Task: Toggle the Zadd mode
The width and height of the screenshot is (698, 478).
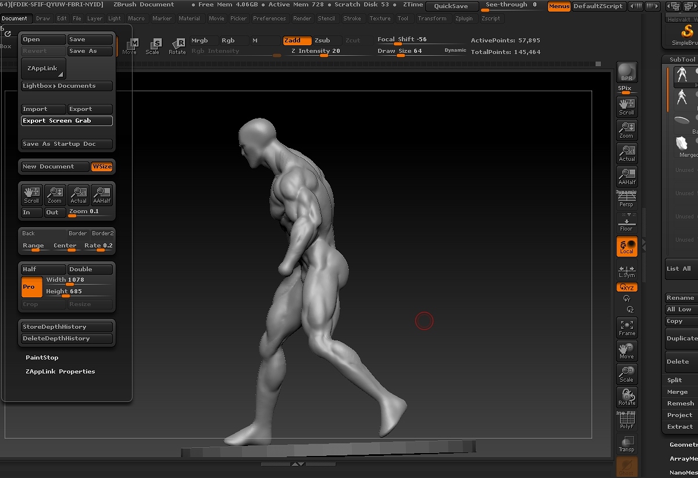Action: coord(297,41)
